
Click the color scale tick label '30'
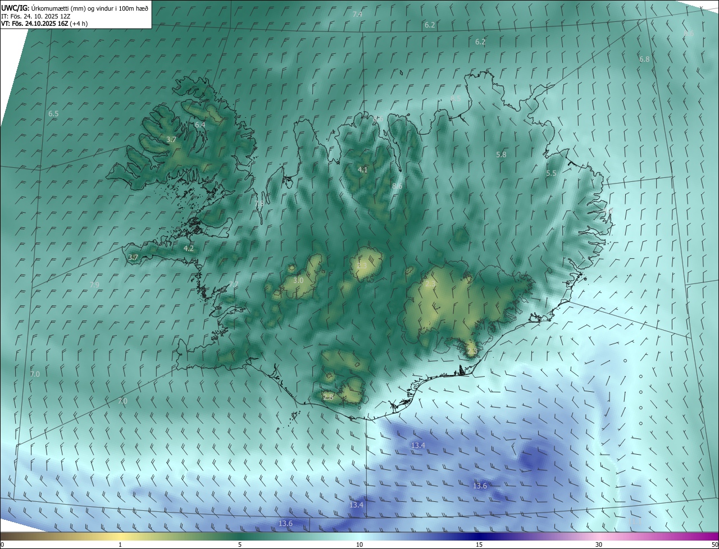[x=599, y=545]
